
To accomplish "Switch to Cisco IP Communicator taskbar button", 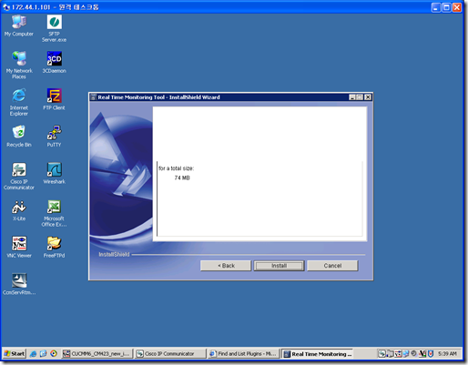I will click(170, 354).
